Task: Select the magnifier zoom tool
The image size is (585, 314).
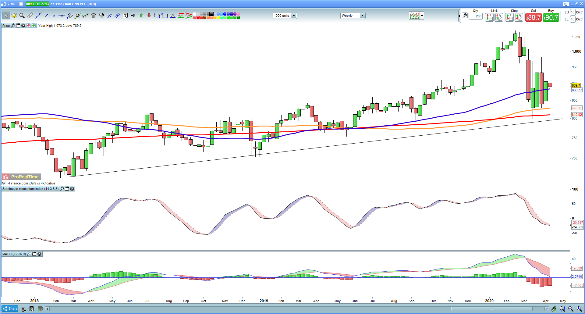Action: 22,16
